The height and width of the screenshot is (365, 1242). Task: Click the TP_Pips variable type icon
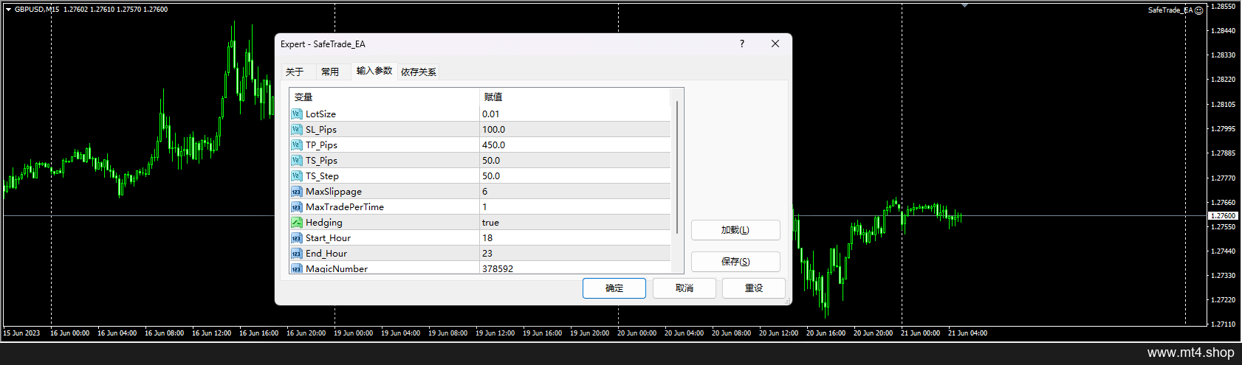296,145
